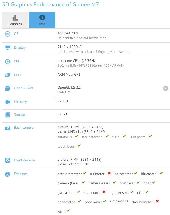Click the autofocus green checkmark

point(76,136)
